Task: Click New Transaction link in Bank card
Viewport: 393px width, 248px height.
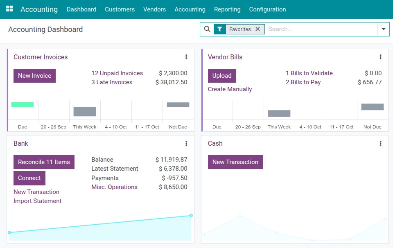Action: coord(36,192)
